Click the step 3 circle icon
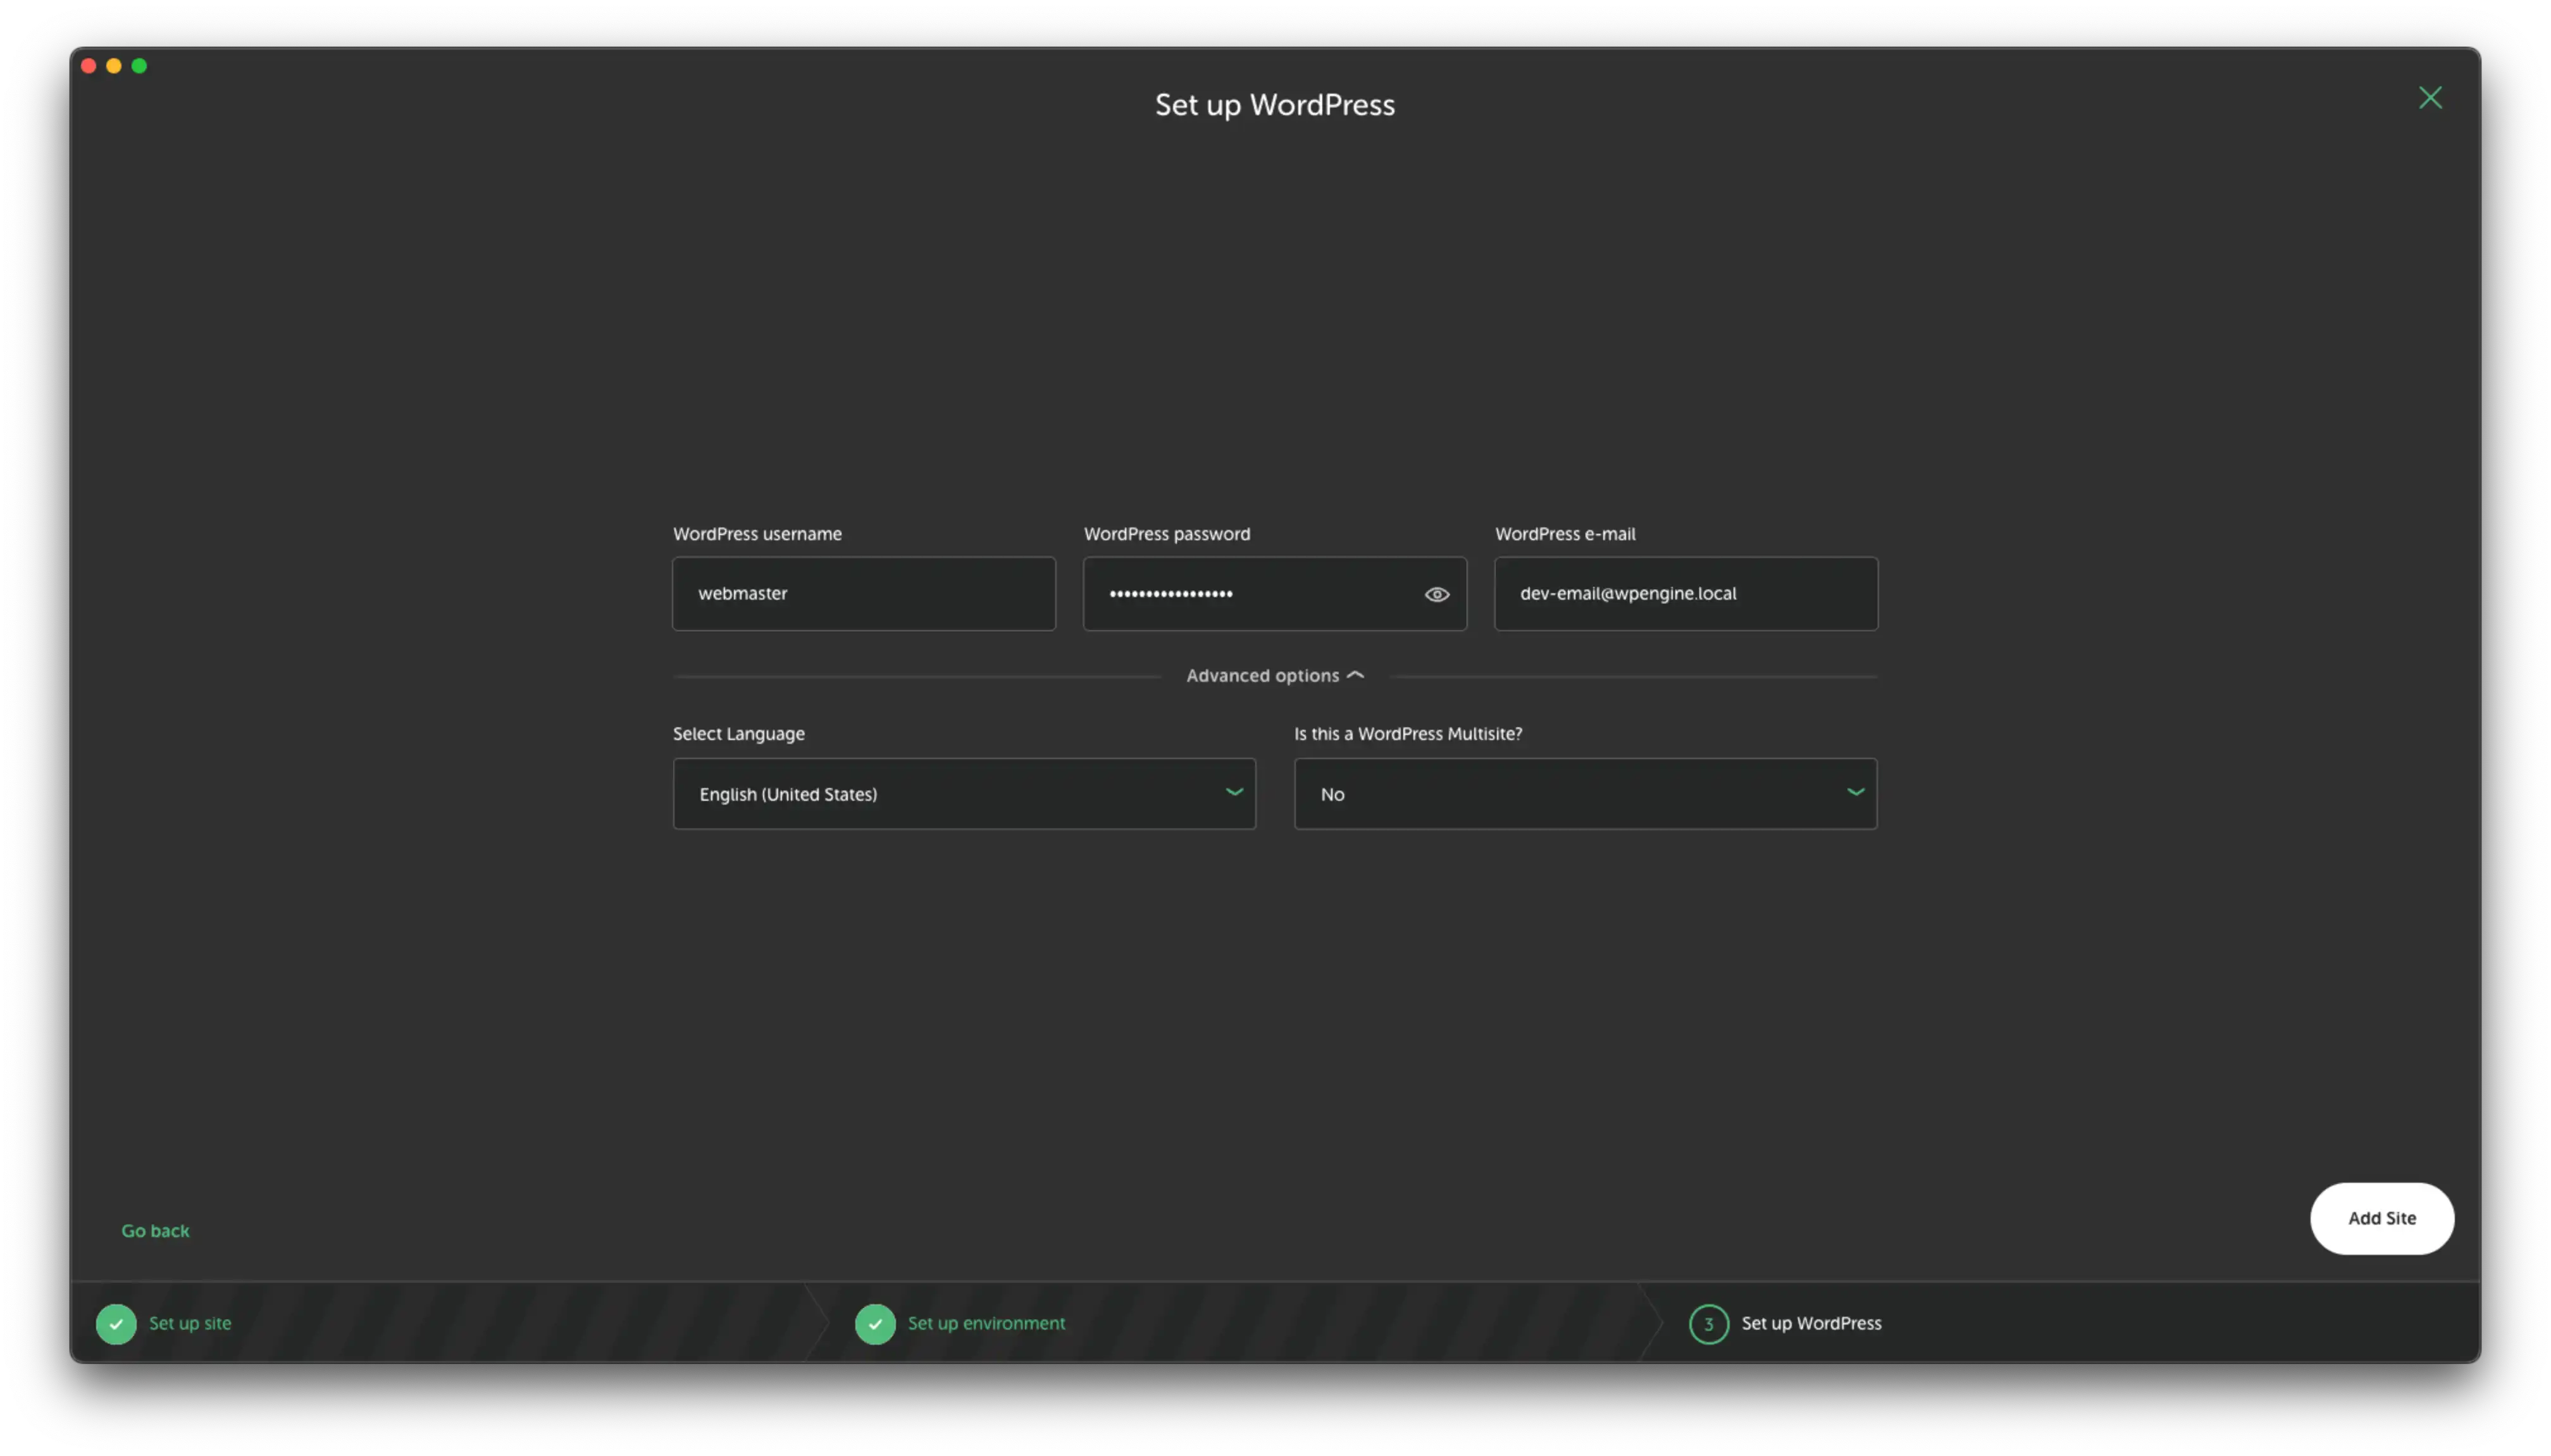Screen dimensions: 2551x1456 pos(1708,1324)
